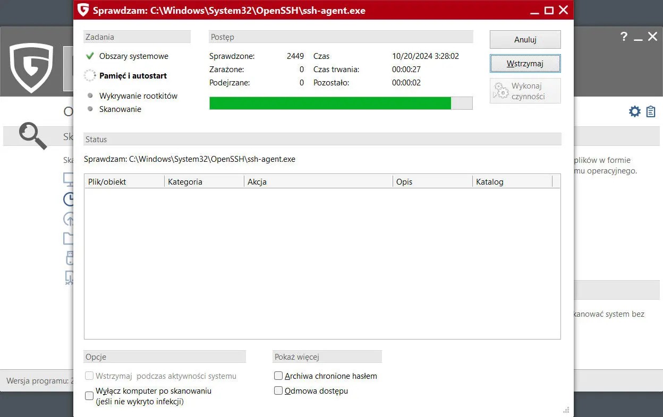
Task: Open settings using the gear icon
Action: point(634,111)
